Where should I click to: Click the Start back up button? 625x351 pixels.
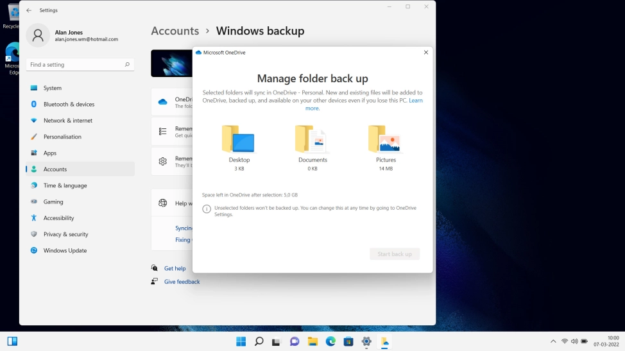pos(395,254)
